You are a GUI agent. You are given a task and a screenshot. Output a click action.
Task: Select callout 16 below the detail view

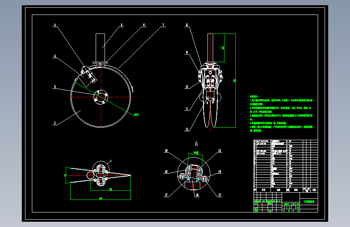click(197, 195)
